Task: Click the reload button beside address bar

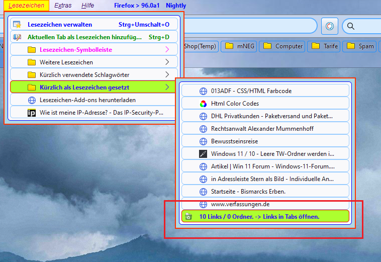Action: 330,26
